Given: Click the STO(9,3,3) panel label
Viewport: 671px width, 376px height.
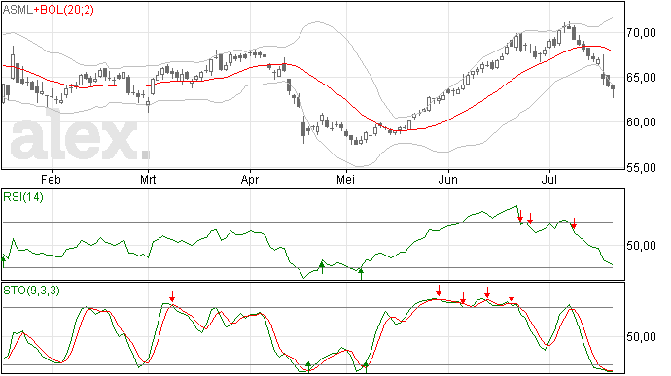Looking at the screenshot, I should (x=31, y=291).
